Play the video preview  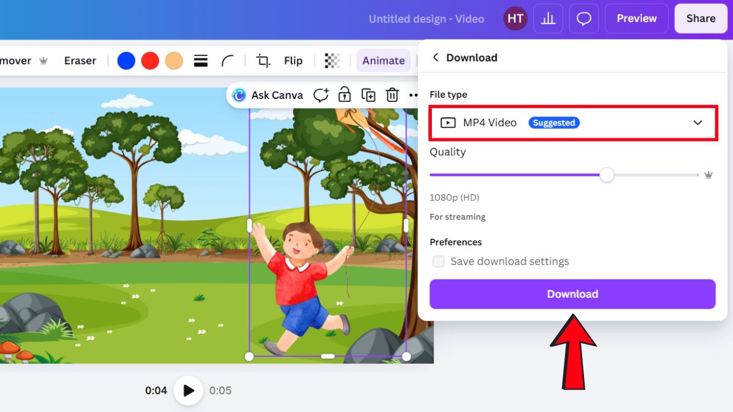pyautogui.click(x=188, y=391)
